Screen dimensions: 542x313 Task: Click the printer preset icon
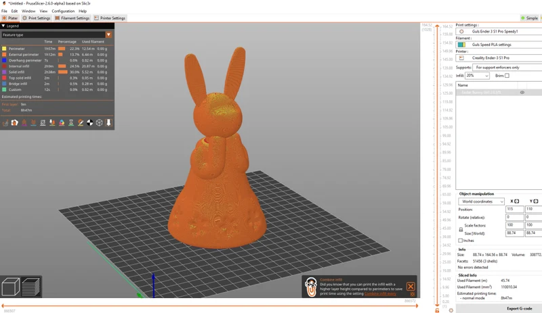tap(461, 58)
